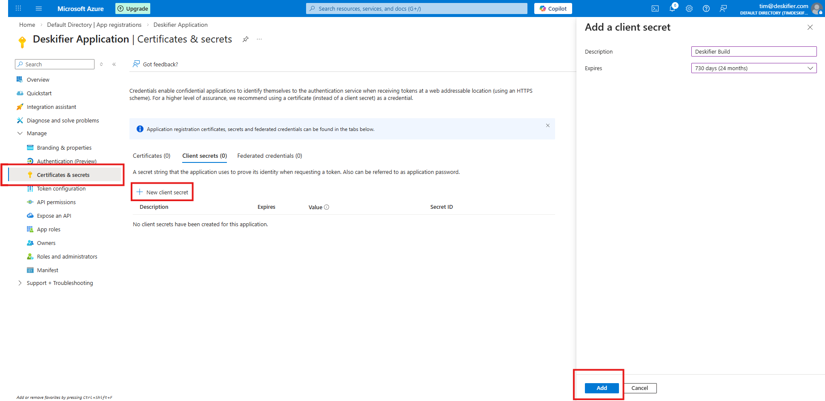The width and height of the screenshot is (825, 401).
Task: Click the Add button
Action: [x=602, y=388]
